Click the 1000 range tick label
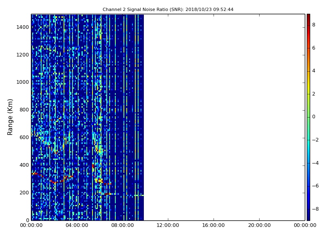326x244 pixels. (23, 82)
